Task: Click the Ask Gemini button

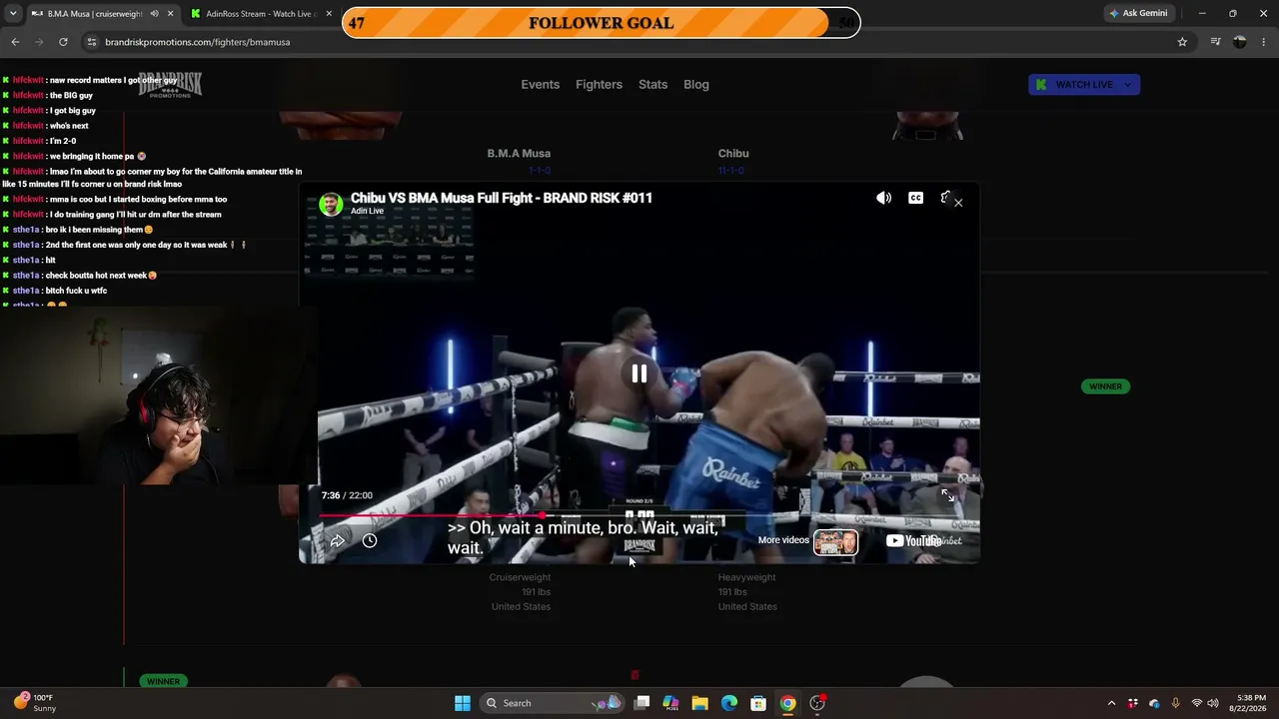Action: pyautogui.click(x=1137, y=14)
